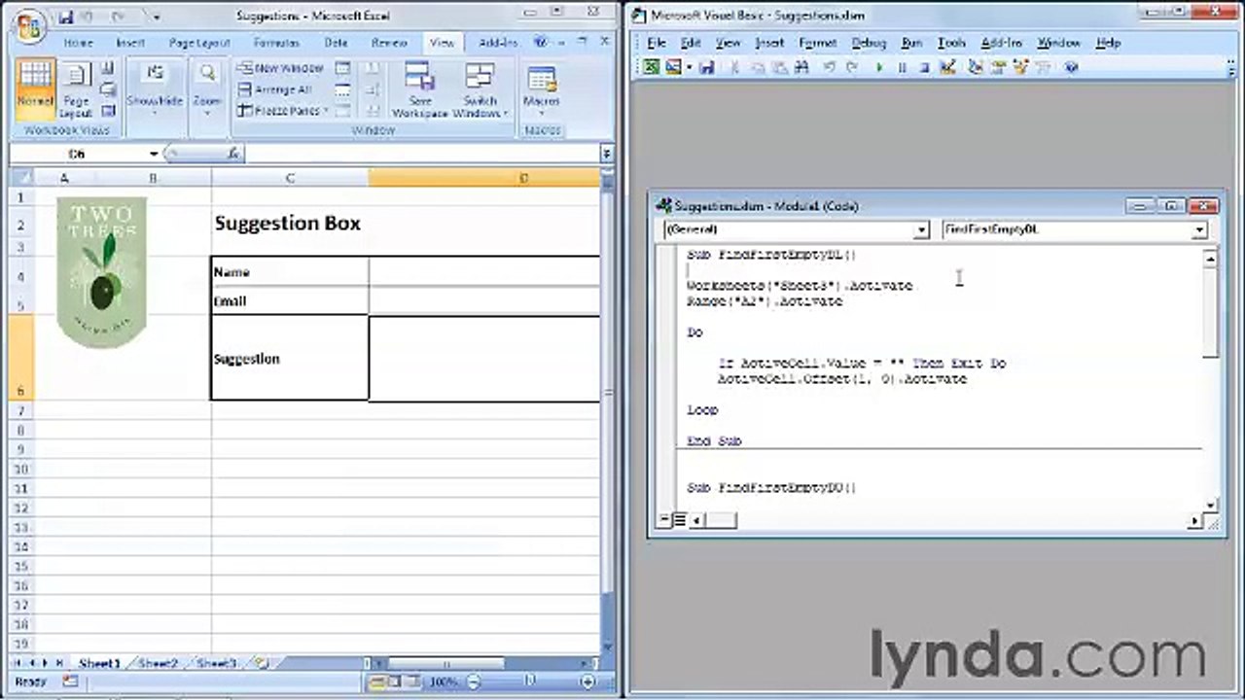Click column D header
Image resolution: width=1245 pixels, height=700 pixels.
[484, 178]
